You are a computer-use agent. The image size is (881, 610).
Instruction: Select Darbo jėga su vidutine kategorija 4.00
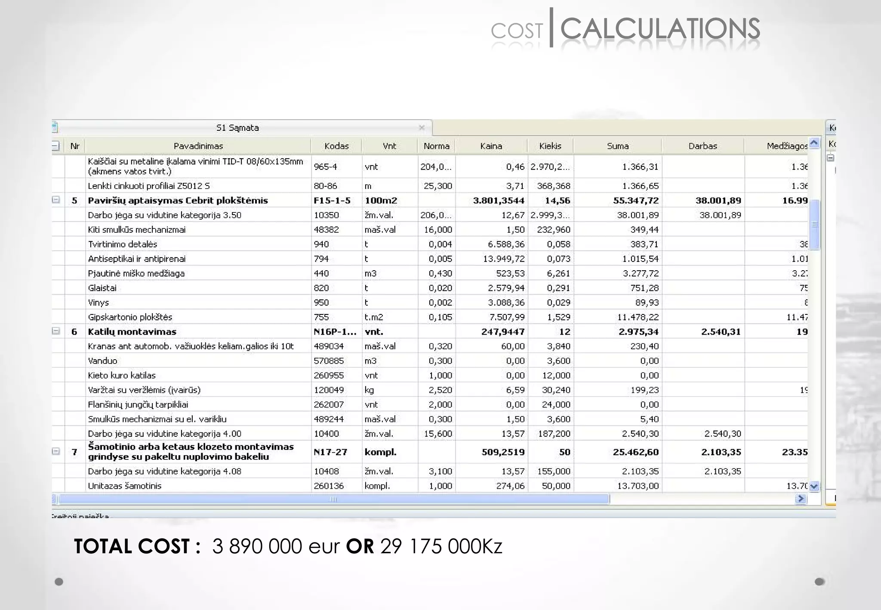tap(430, 434)
